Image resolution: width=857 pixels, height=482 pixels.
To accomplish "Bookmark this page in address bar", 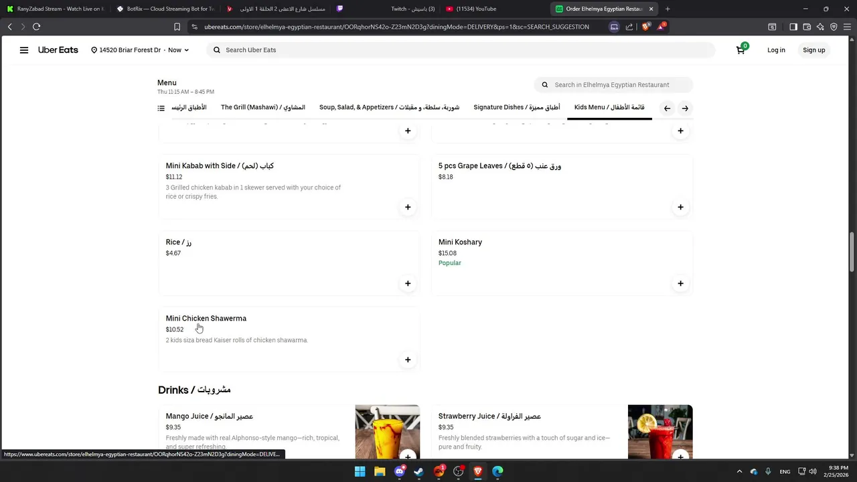I will point(177,27).
